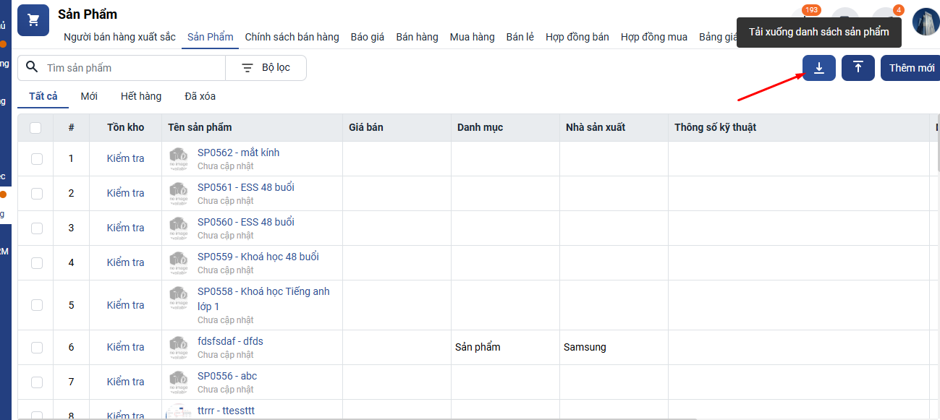Open product SP0559 - Khoá học 48 buổi
The width and height of the screenshot is (940, 420).
tap(258, 257)
